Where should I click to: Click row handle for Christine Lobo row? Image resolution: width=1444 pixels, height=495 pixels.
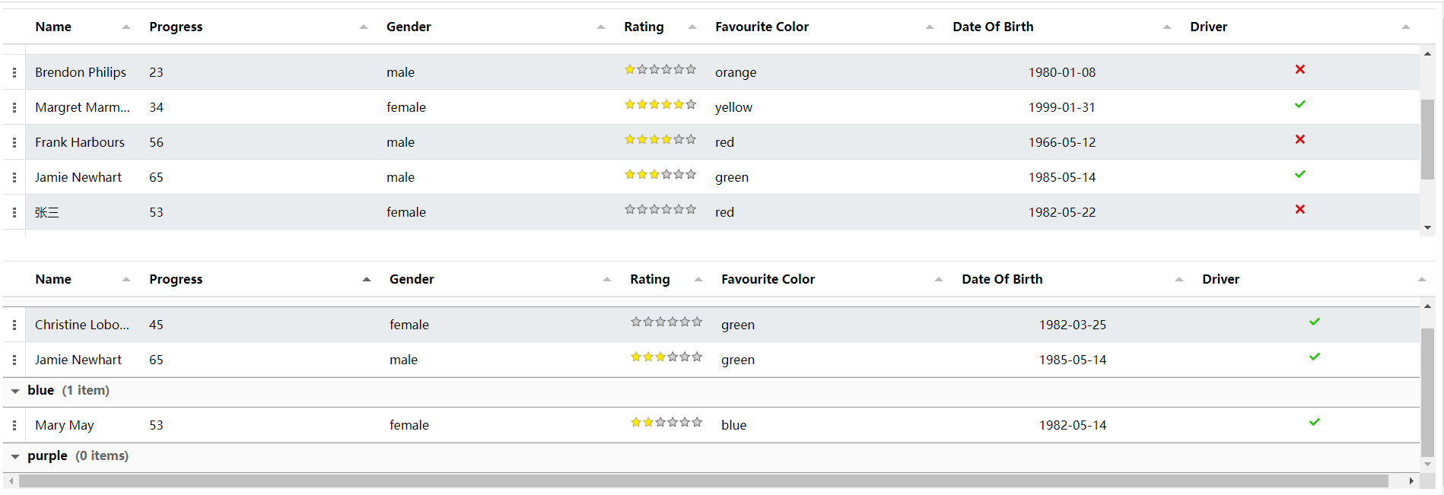[14, 325]
